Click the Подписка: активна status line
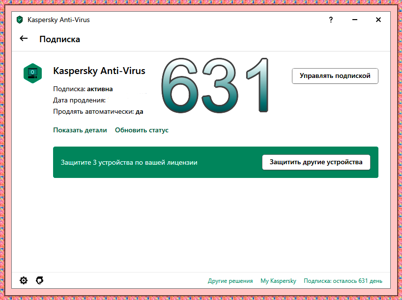 click(83, 89)
